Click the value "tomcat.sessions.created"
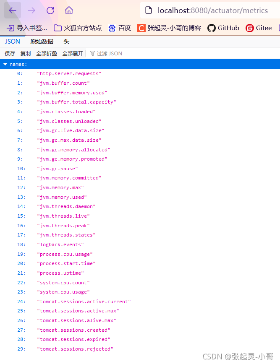Screen dimensions: 280x364 coord(73,330)
